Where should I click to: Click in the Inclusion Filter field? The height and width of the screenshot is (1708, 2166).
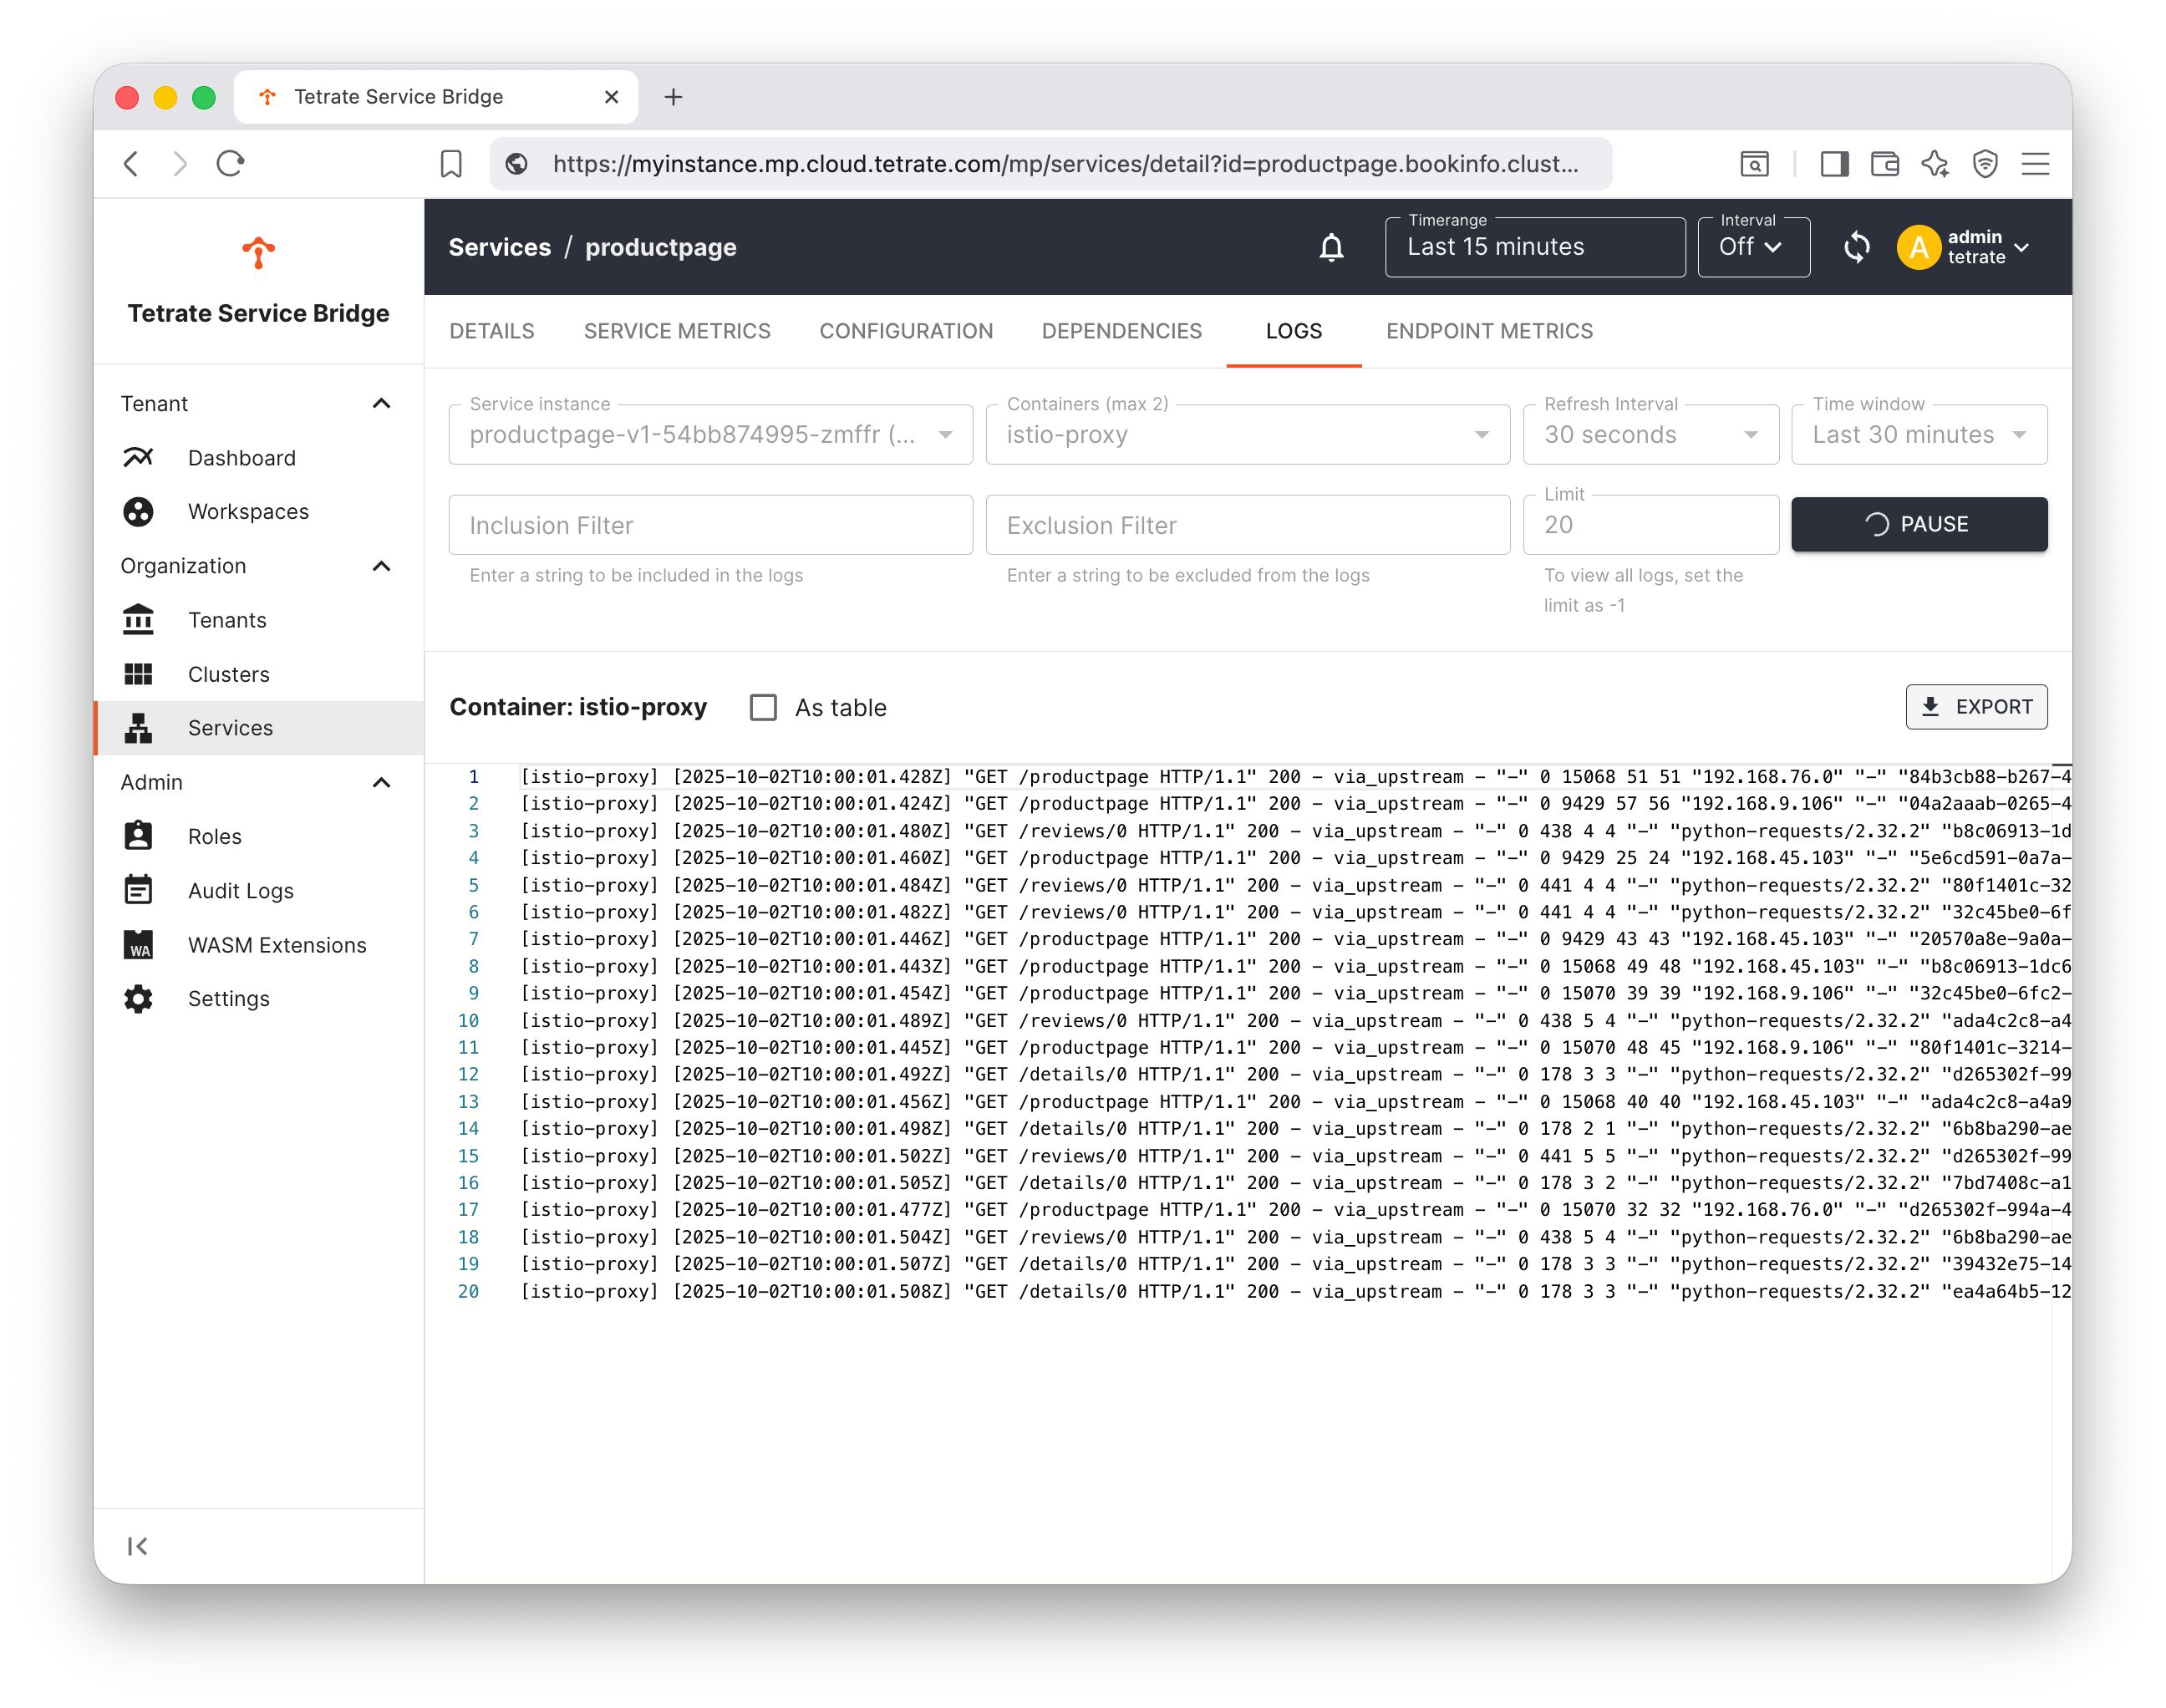[710, 525]
